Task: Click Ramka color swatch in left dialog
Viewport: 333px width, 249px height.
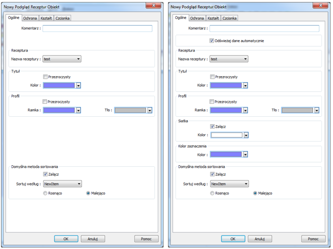Action: pos(59,110)
